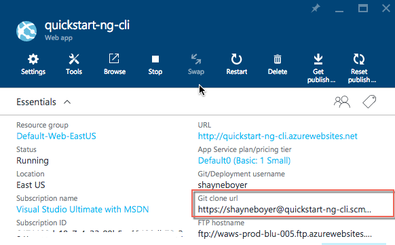Reset publish profile icon
Image resolution: width=395 pixels, height=245 pixels.
click(x=359, y=59)
